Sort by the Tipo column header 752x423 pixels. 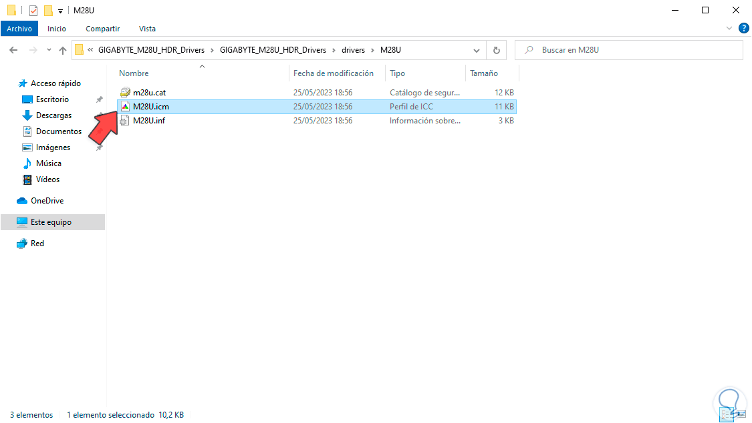(x=397, y=73)
